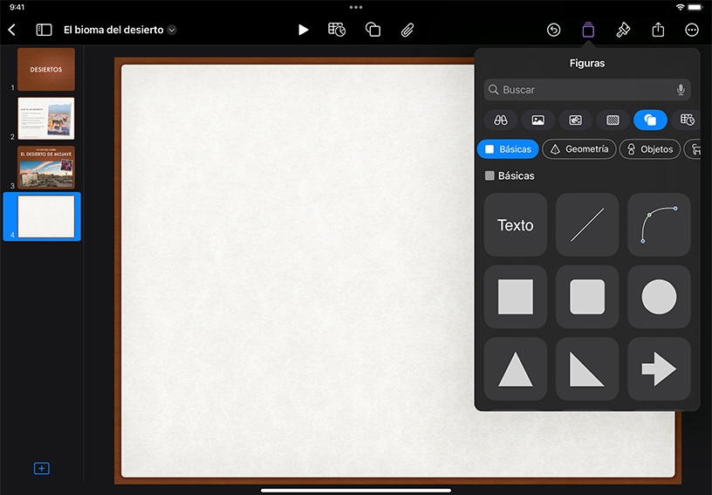Insert a Texto text box

click(x=516, y=225)
